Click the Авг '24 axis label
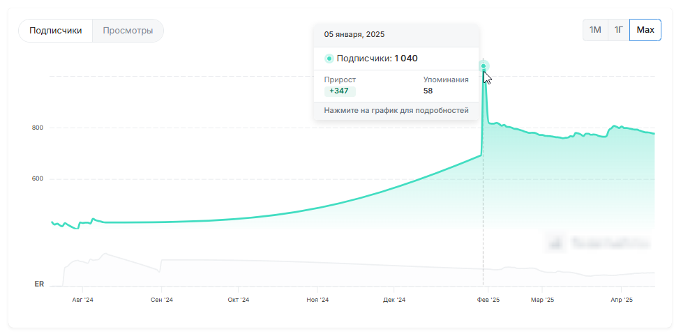Image resolution: width=674 pixels, height=336 pixels. (83, 300)
